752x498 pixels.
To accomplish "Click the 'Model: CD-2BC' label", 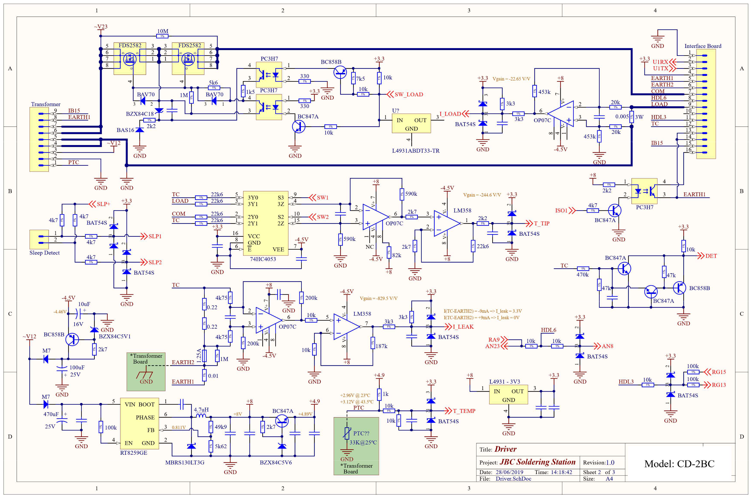I will point(679,464).
